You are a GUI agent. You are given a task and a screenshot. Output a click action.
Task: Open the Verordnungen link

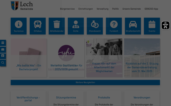click(142, 98)
